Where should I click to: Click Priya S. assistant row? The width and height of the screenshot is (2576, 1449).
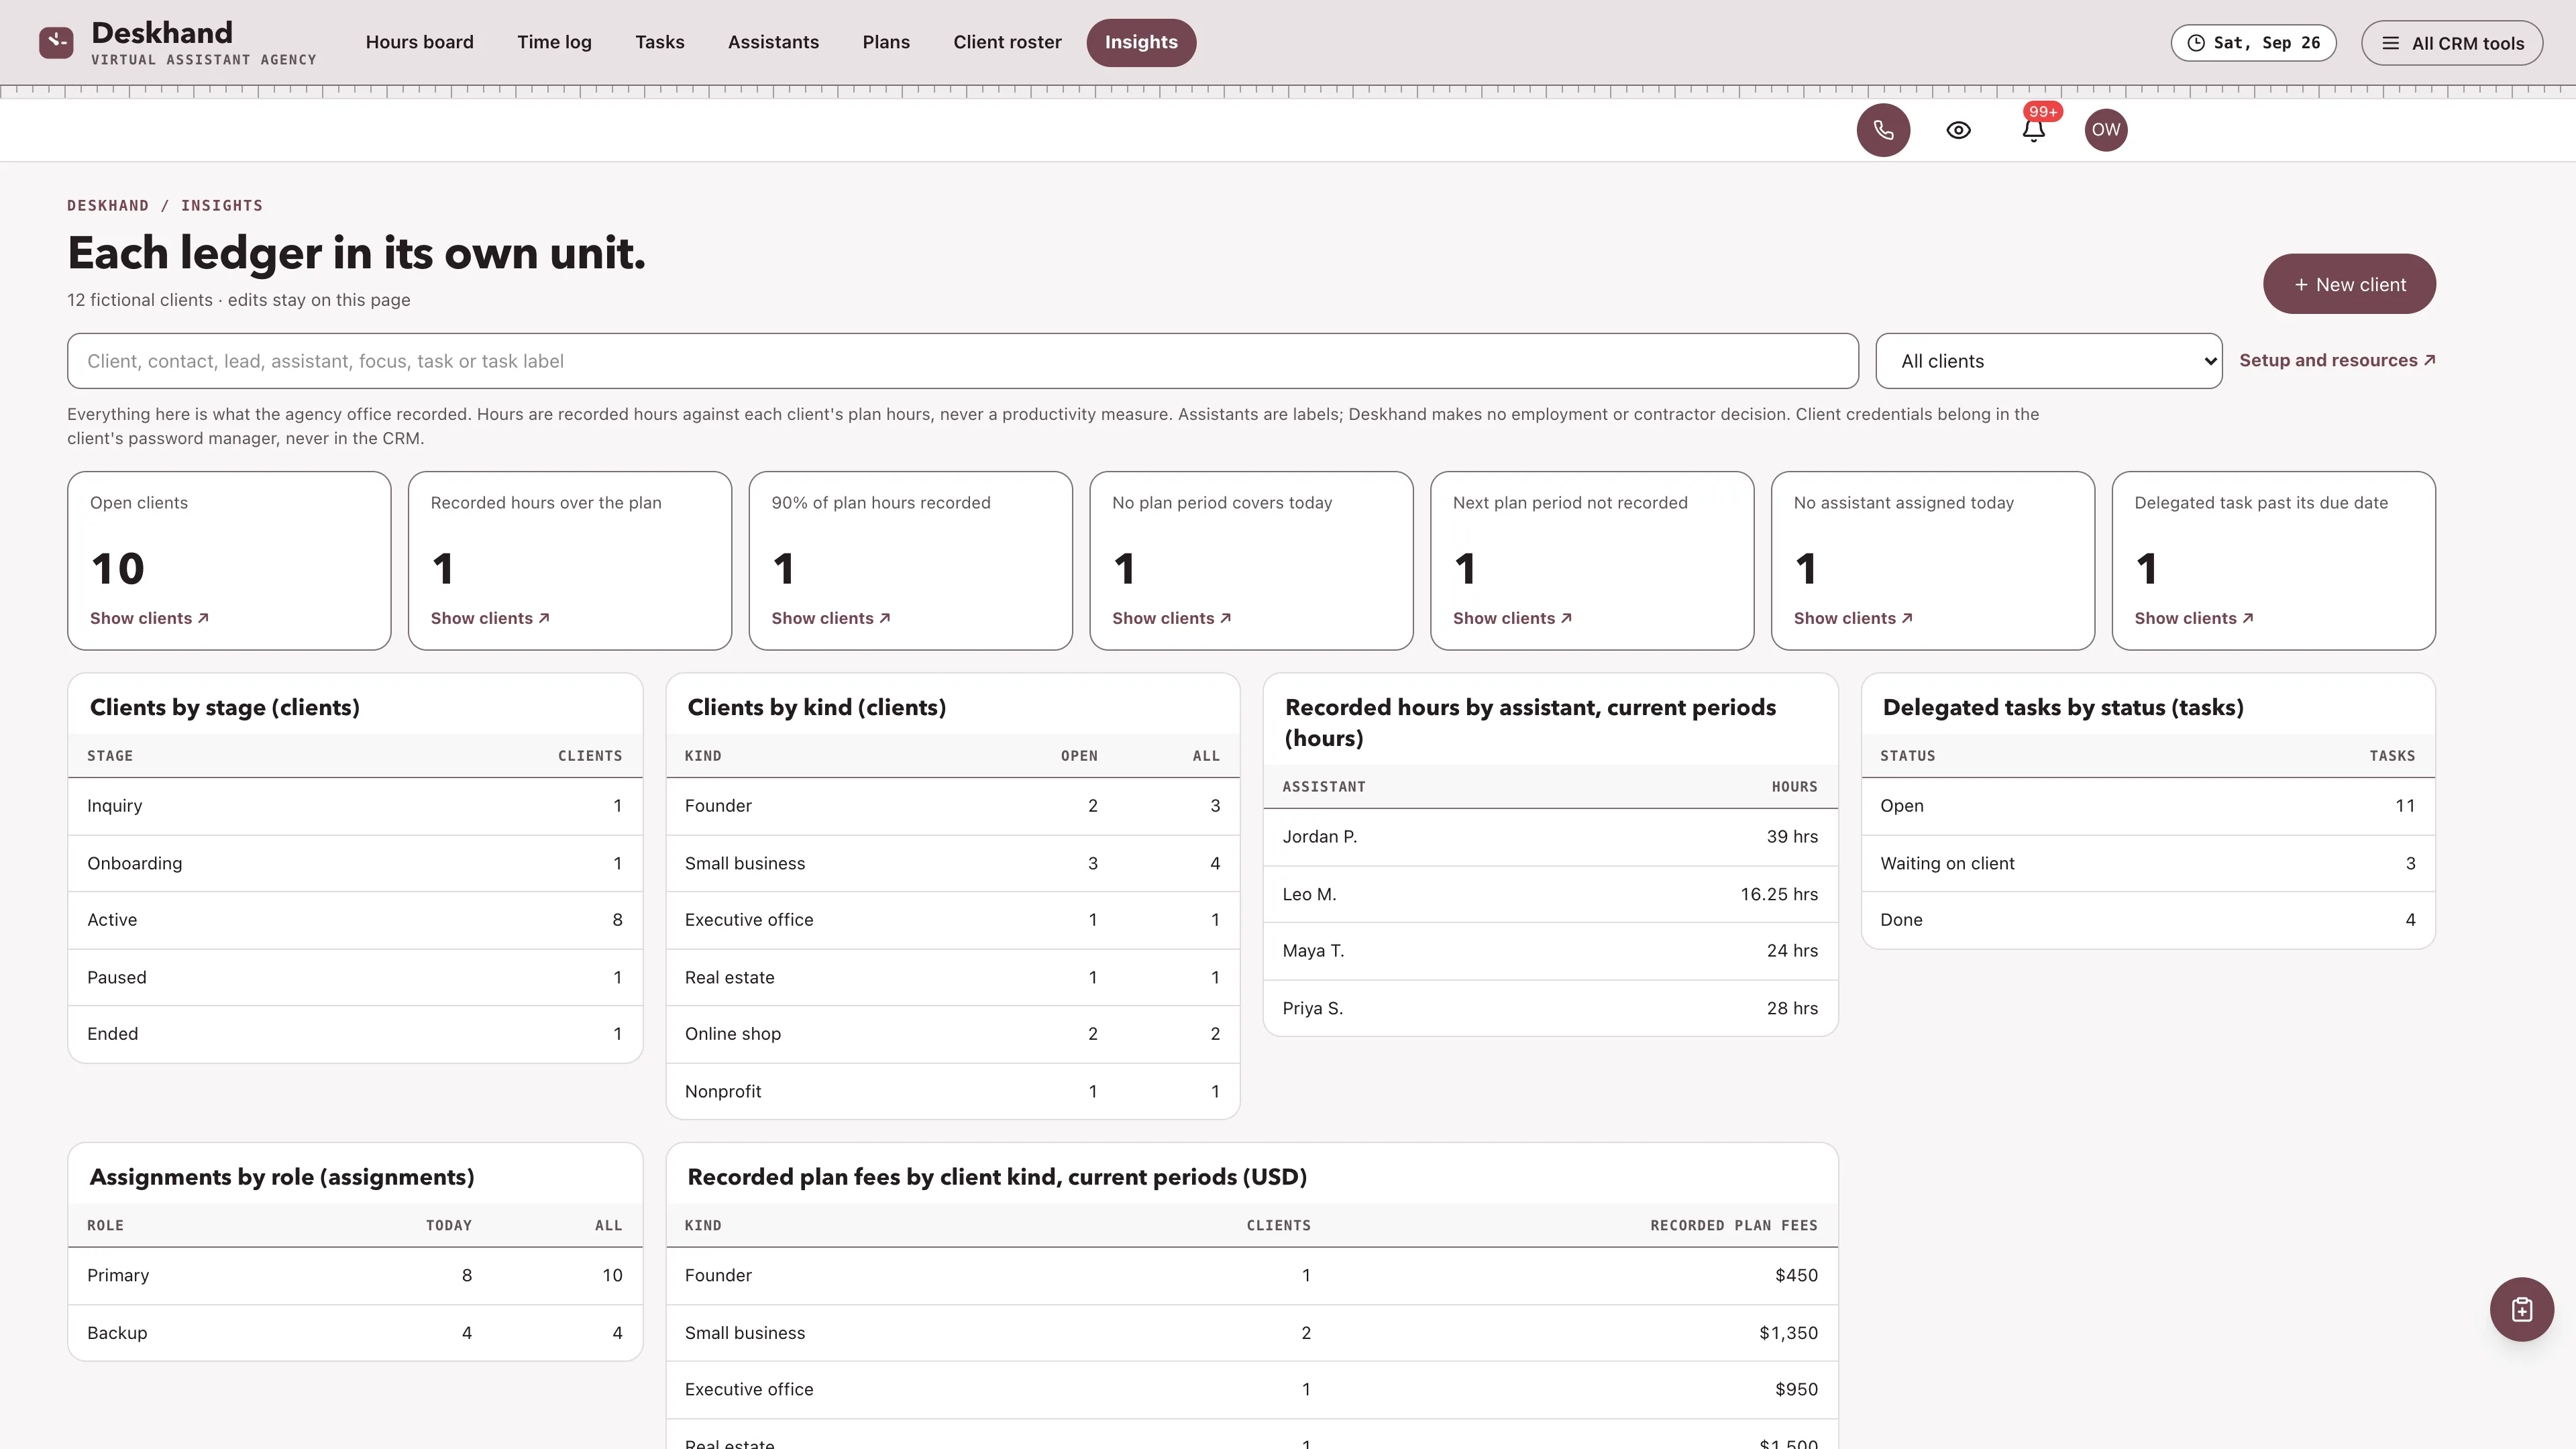pos(1550,1008)
